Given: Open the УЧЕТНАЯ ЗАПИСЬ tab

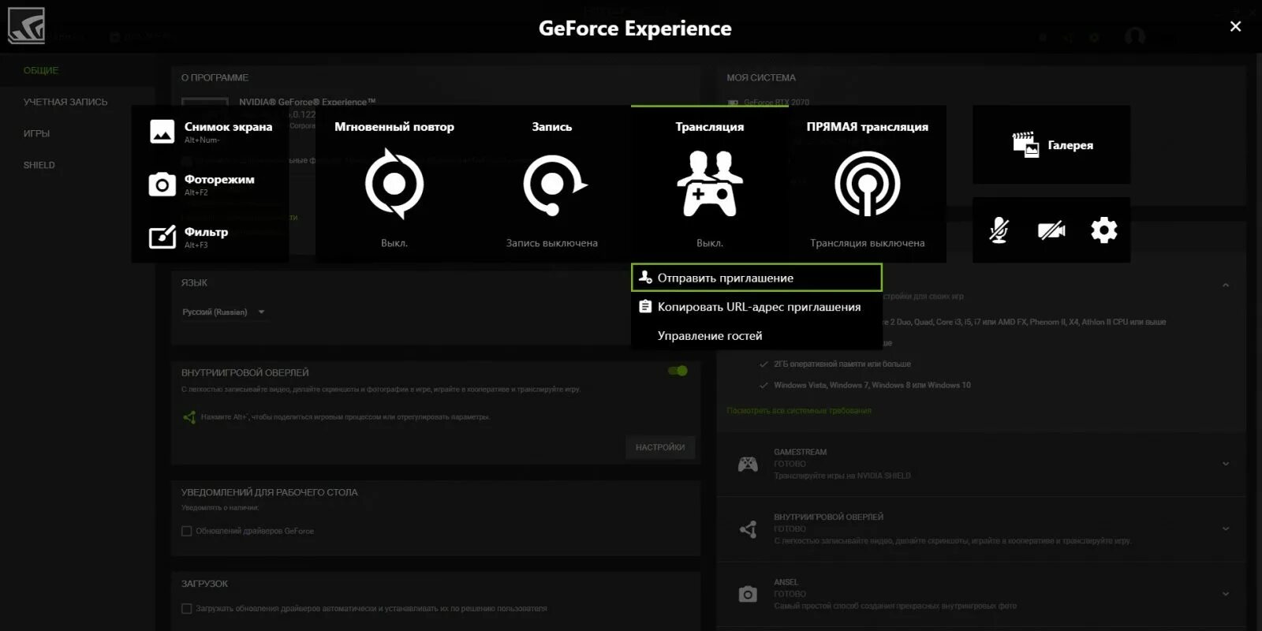Looking at the screenshot, I should tap(65, 102).
